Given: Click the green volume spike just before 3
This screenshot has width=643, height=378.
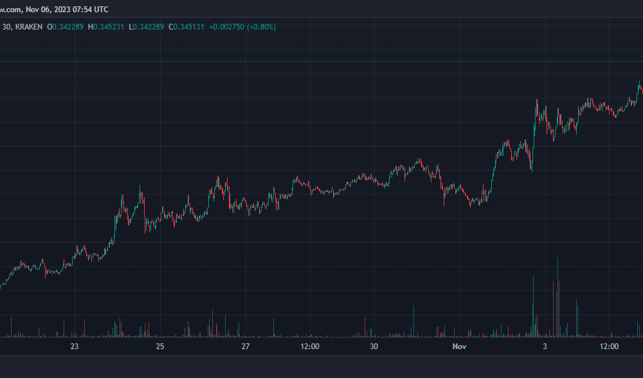Looking at the screenshot, I should pyautogui.click(x=533, y=306).
